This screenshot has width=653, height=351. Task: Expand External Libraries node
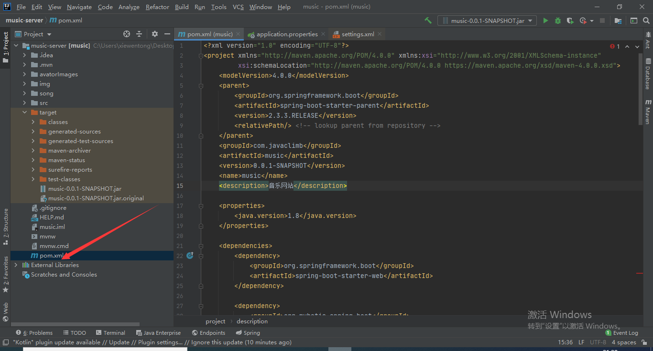(16, 265)
